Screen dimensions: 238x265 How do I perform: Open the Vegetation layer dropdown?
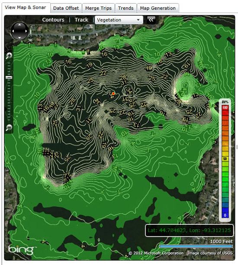click(x=119, y=20)
